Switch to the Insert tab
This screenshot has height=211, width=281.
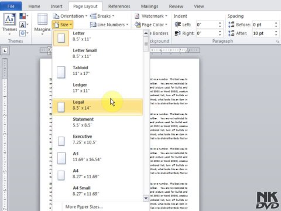[57, 6]
